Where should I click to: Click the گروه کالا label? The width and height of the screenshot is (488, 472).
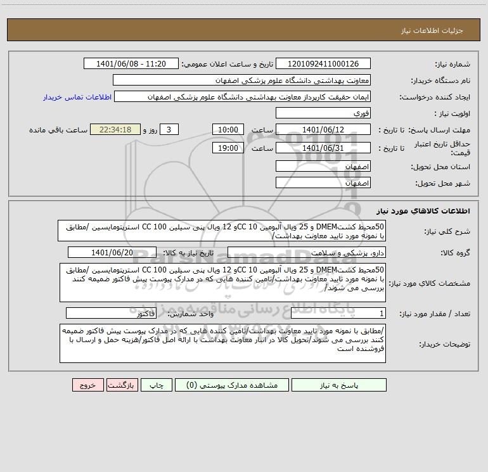[x=456, y=253]
